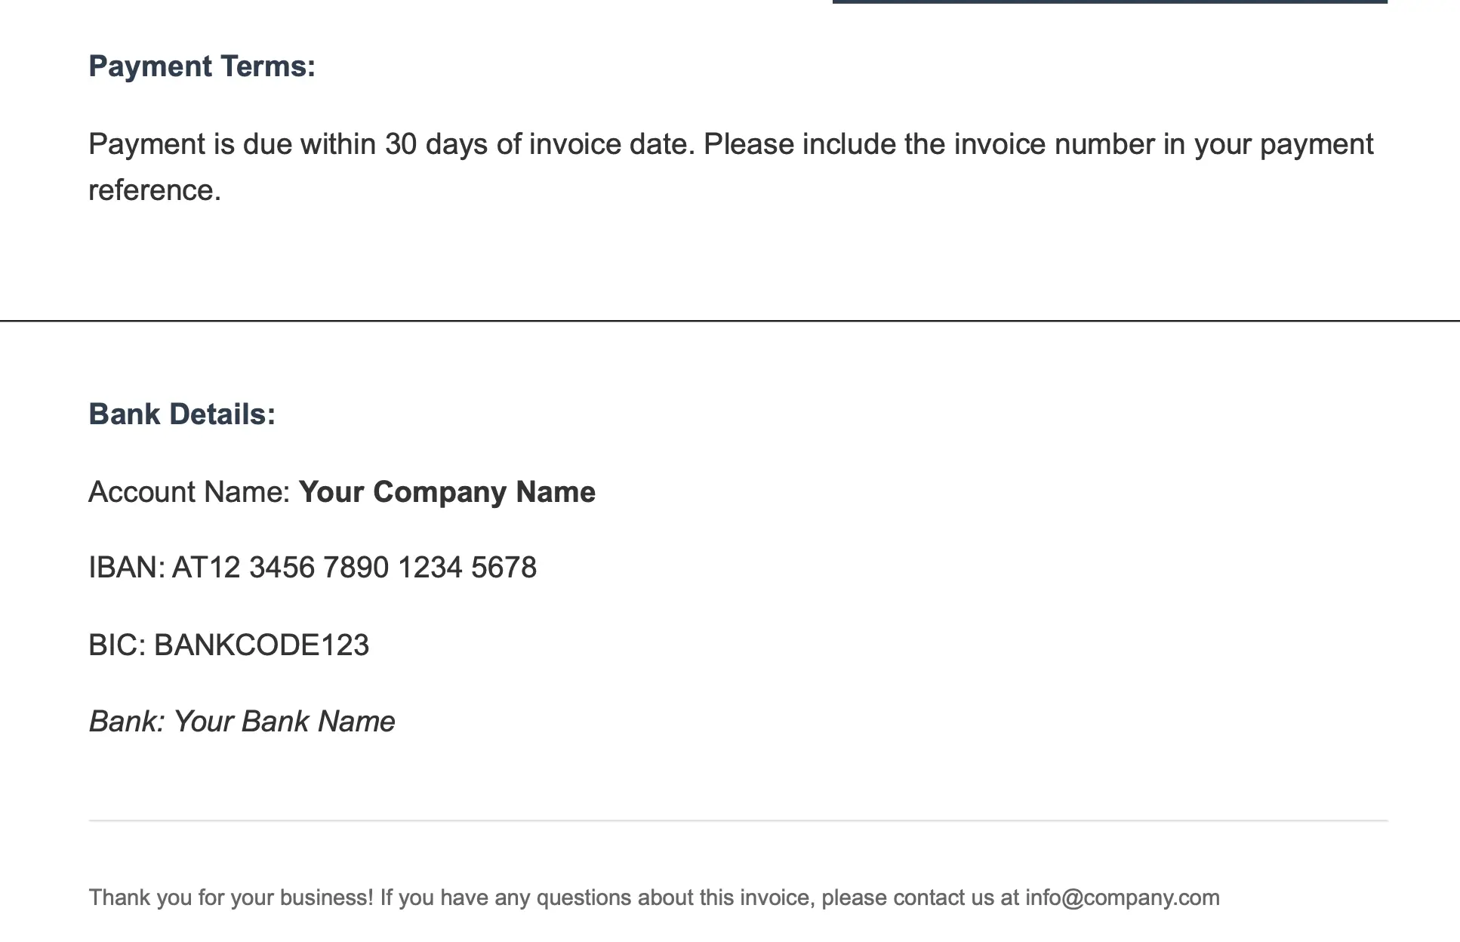Select the BANKCODE123 BIC code
The height and width of the screenshot is (942, 1460).
click(261, 645)
